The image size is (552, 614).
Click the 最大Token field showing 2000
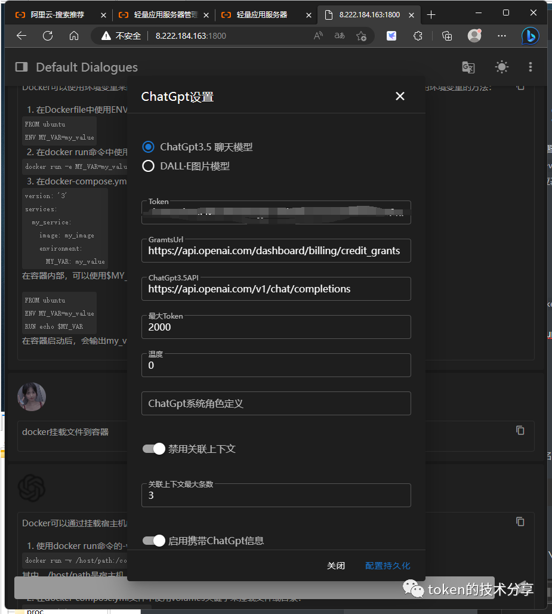coord(276,327)
